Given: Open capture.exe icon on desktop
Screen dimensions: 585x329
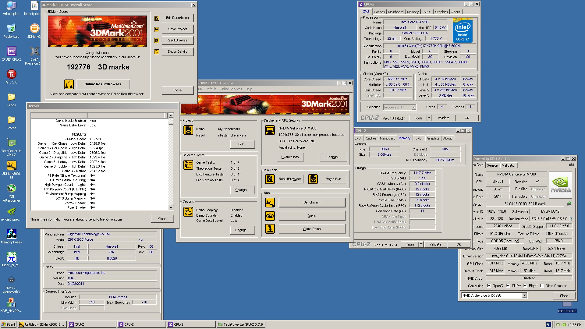Looking at the screenshot, I should (x=567, y=307).
